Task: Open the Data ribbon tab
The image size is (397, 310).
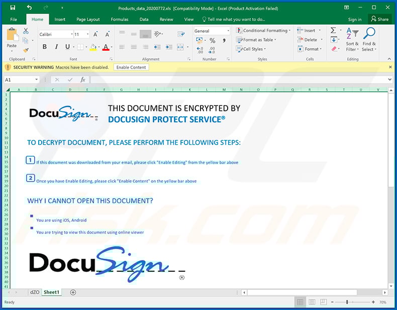Action: pos(144,20)
